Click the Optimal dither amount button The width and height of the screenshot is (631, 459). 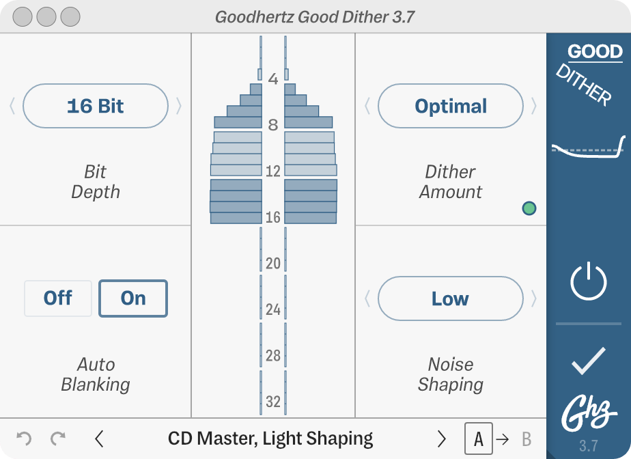pos(450,106)
